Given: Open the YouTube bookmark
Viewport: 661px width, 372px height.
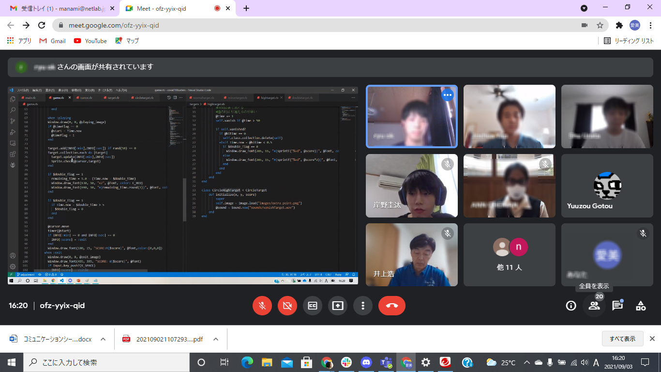Looking at the screenshot, I should [90, 41].
